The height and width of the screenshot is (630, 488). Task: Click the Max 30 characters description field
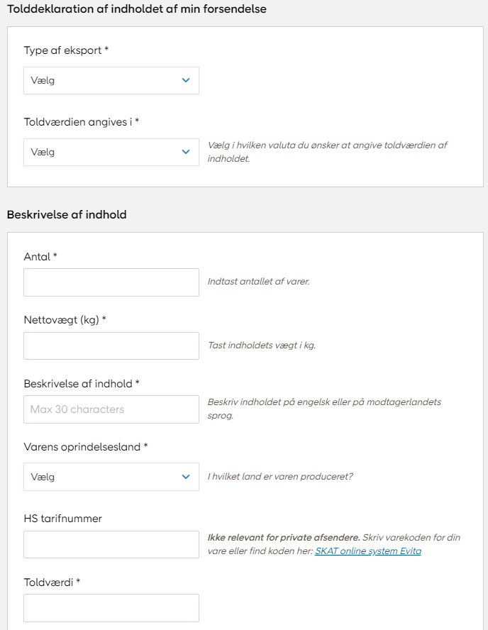[111, 409]
